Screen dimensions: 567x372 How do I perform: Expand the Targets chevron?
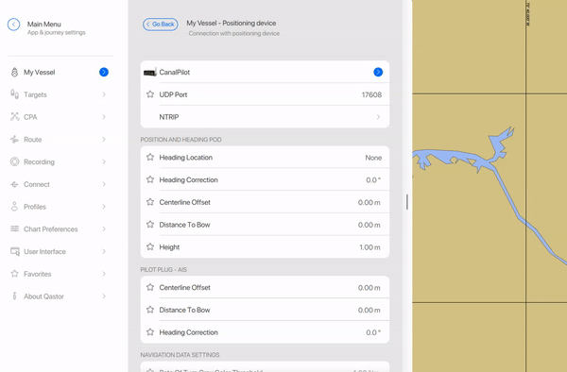(x=104, y=94)
